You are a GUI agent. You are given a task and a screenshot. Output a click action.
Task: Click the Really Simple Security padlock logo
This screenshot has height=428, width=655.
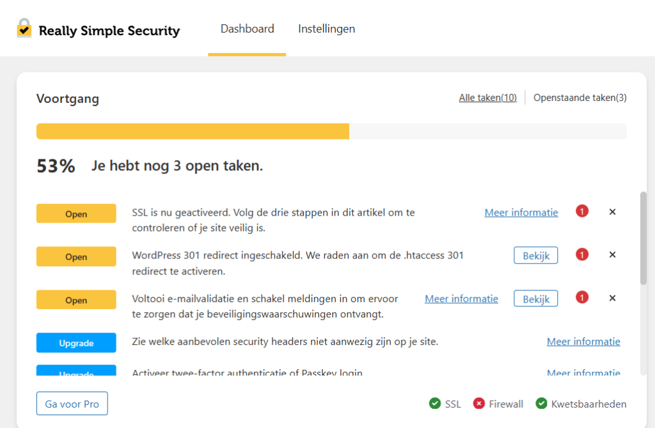point(24,28)
